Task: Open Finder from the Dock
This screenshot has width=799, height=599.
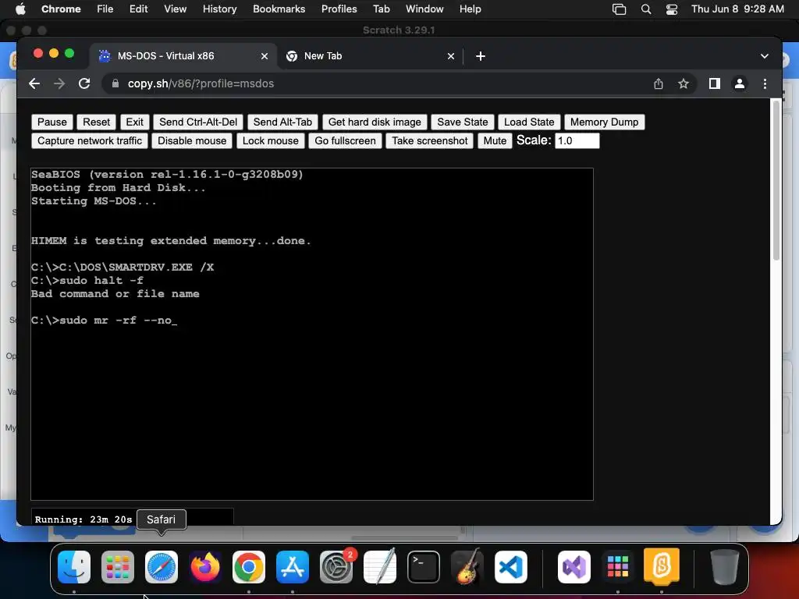Action: (x=74, y=567)
